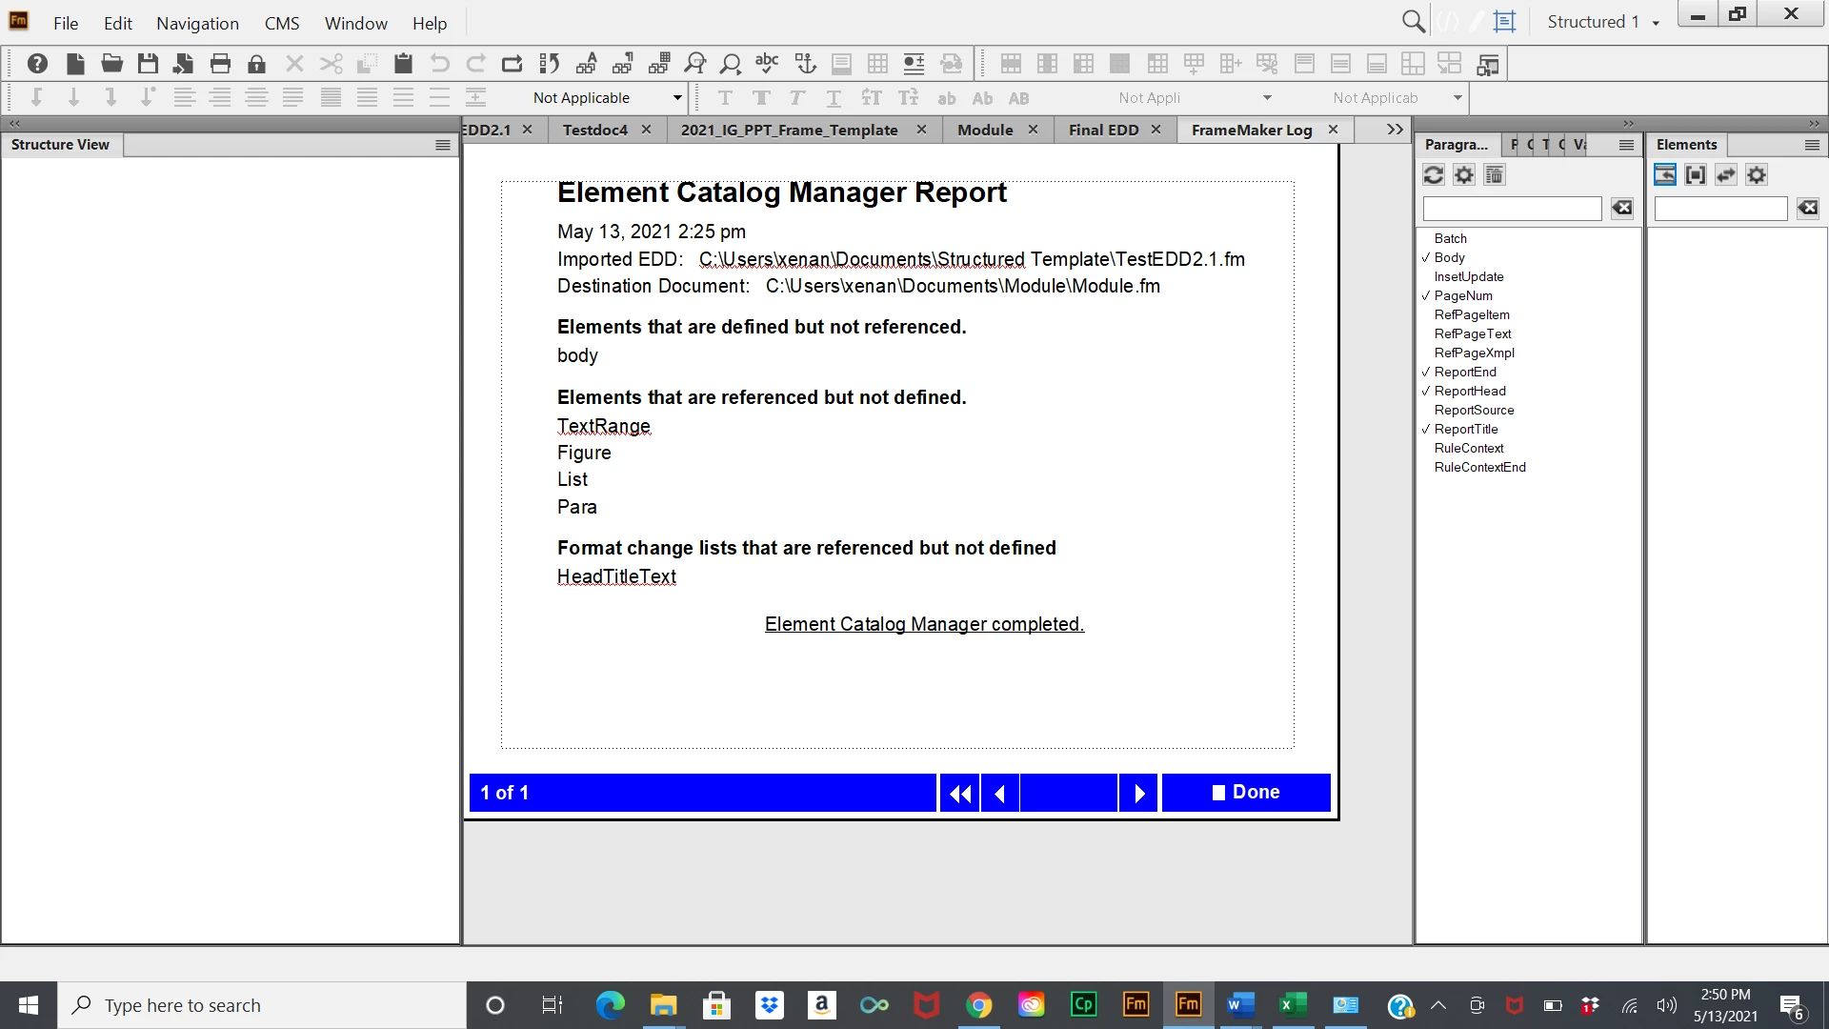This screenshot has height=1029, width=1829.
Task: Toggle the checked PageNum paragraph tag
Action: click(x=1462, y=296)
